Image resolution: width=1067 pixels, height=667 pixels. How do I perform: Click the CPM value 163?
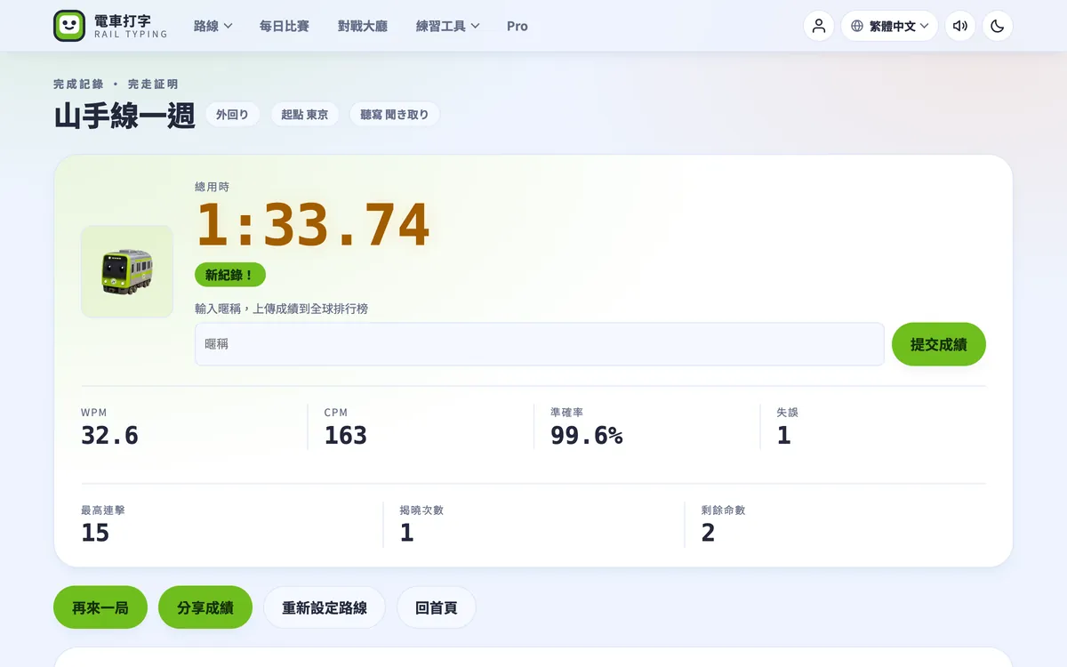pyautogui.click(x=346, y=435)
